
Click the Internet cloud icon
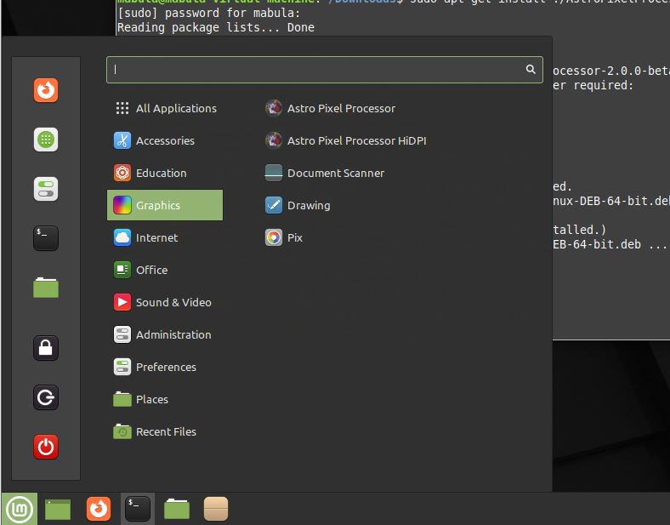pos(122,237)
